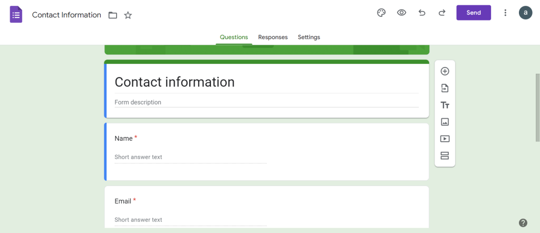
Task: Add a new section to the form
Action: 445,156
